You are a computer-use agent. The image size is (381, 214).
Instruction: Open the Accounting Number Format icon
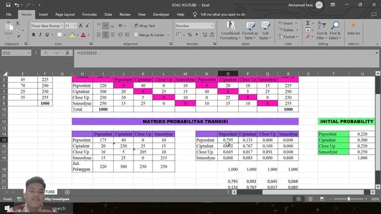pos(179,35)
